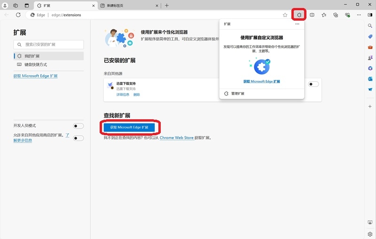The width and height of the screenshot is (376, 239).
Task: Click the 搜索已安装的扩展 search field
Action: pos(49,45)
